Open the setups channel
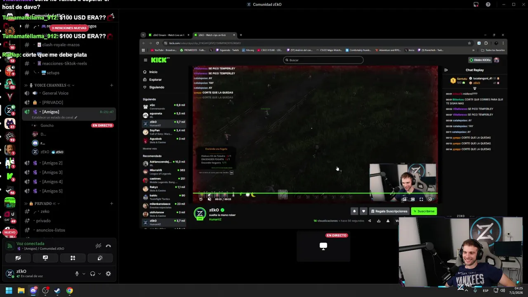 coord(53,73)
